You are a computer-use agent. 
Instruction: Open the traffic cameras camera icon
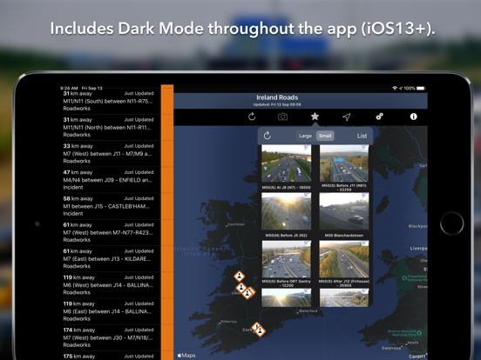click(282, 117)
